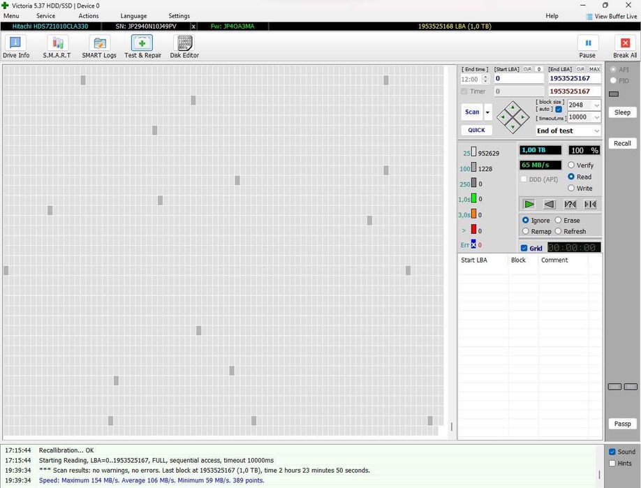The height and width of the screenshot is (488, 641).
Task: Select the Refresh radio option
Action: point(558,231)
